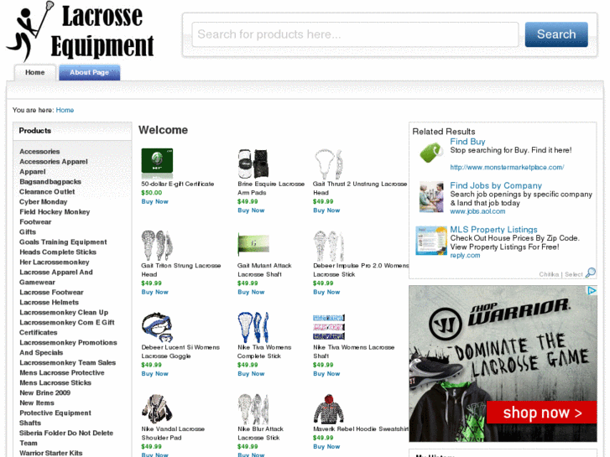Click the Chitika | Select label
This screenshot has width=610, height=457.
tap(560, 274)
